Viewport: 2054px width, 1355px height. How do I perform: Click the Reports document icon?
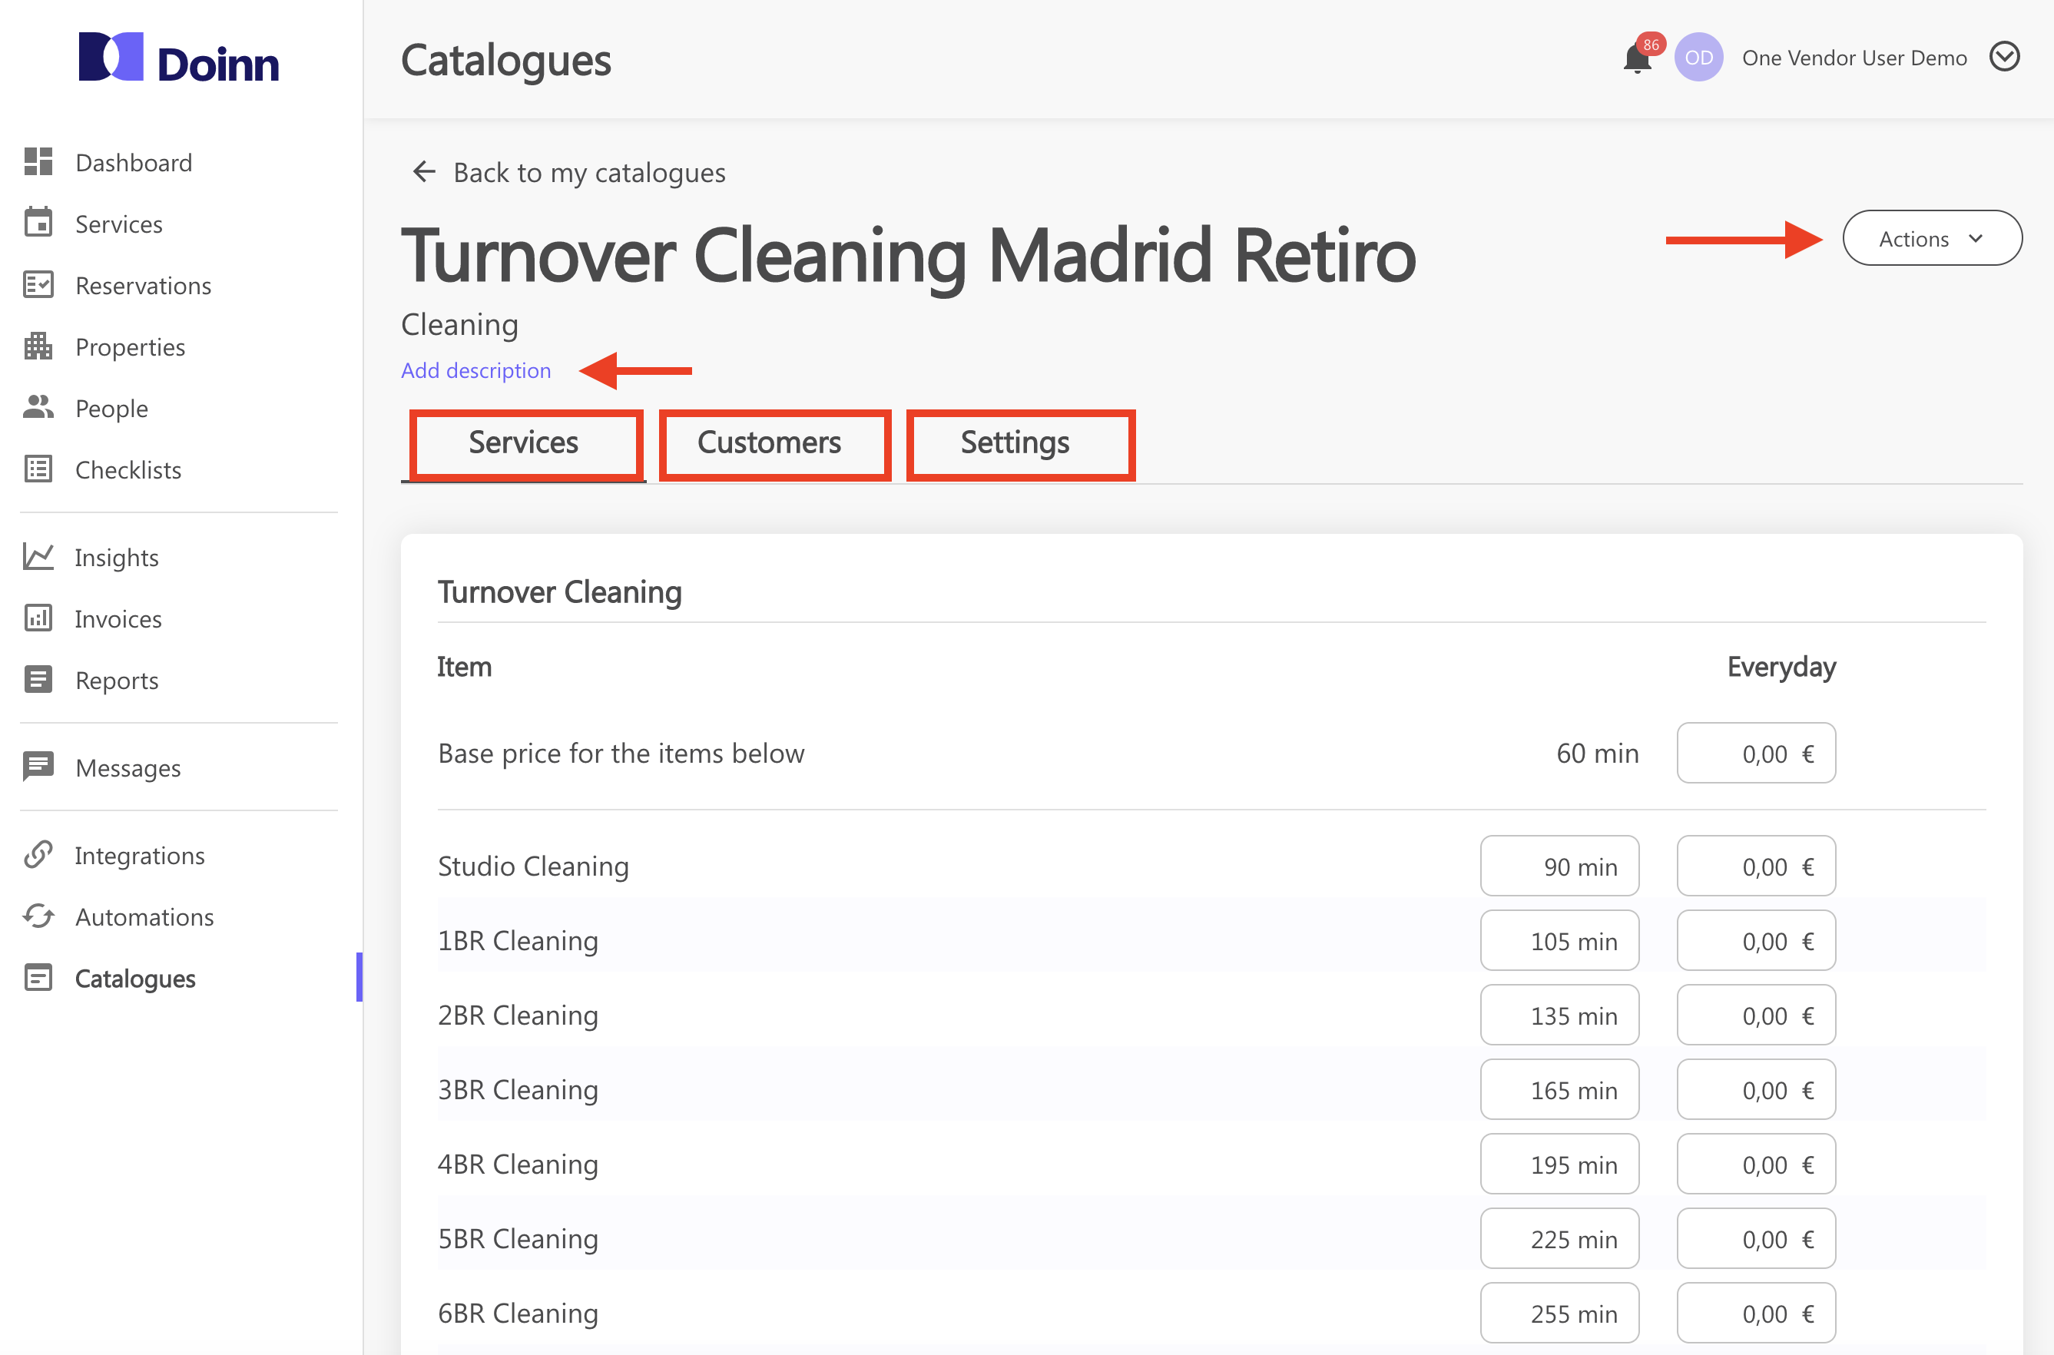point(38,679)
